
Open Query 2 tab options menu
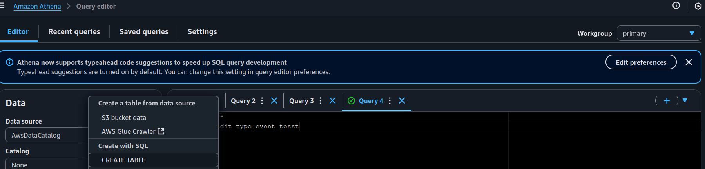(262, 101)
